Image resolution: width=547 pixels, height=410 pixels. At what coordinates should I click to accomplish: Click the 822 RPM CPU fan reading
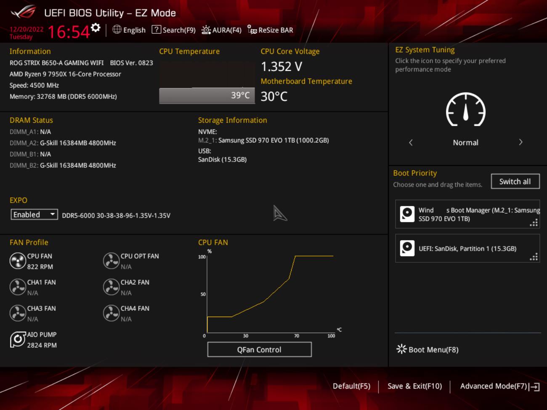[x=40, y=267]
